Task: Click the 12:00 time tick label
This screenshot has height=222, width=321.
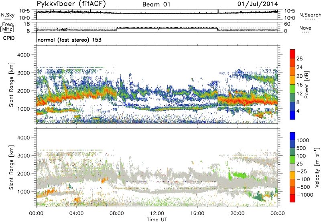Action: point(157,214)
